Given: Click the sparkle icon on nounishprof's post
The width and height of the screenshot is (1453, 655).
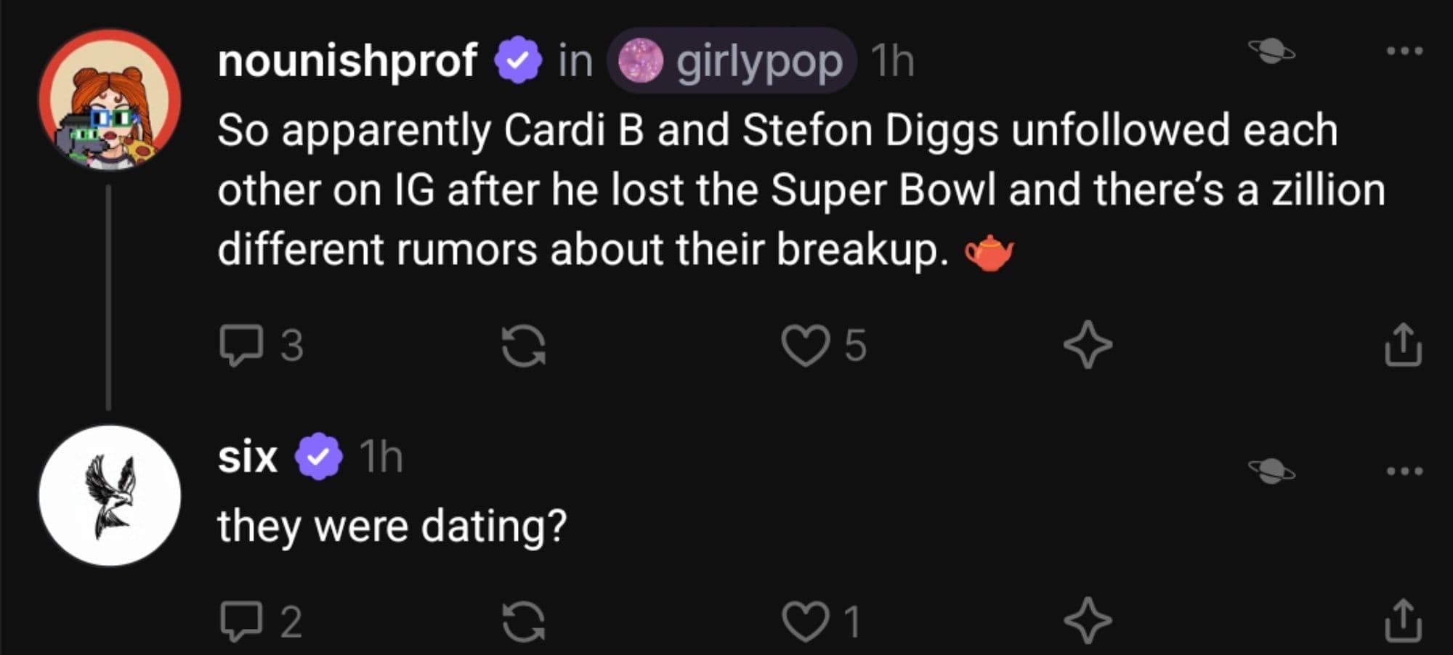Looking at the screenshot, I should click(x=1088, y=346).
